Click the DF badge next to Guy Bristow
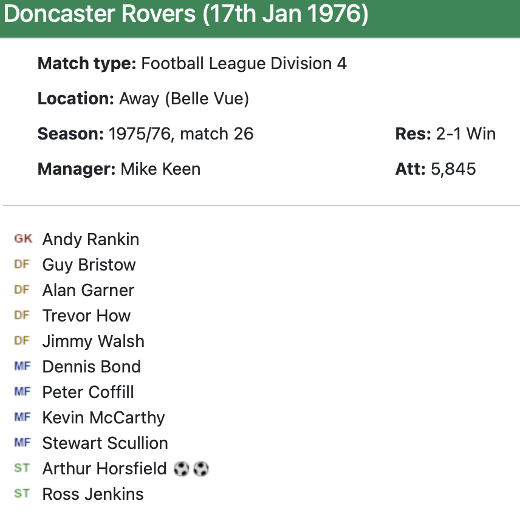 22,264
